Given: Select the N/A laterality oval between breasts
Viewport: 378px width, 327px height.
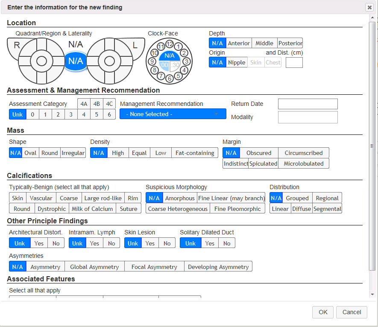Looking at the screenshot, I should click(76, 61).
